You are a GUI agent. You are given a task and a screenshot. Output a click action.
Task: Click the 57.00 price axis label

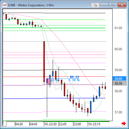(118, 112)
